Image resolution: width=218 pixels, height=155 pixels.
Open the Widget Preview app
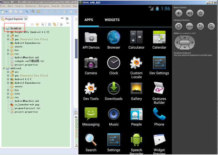(159, 144)
